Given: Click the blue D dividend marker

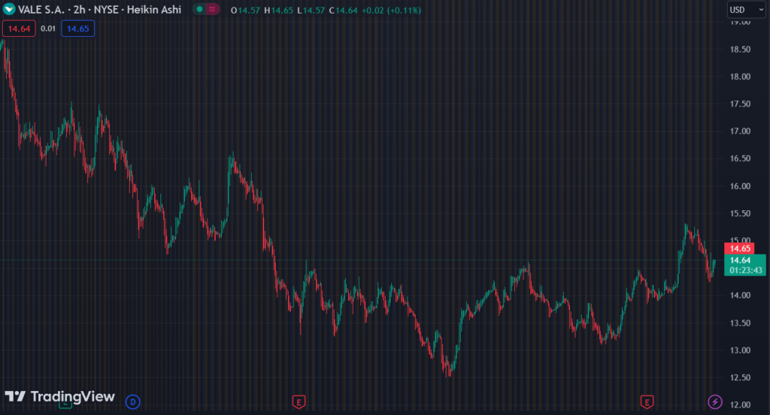Looking at the screenshot, I should [132, 401].
